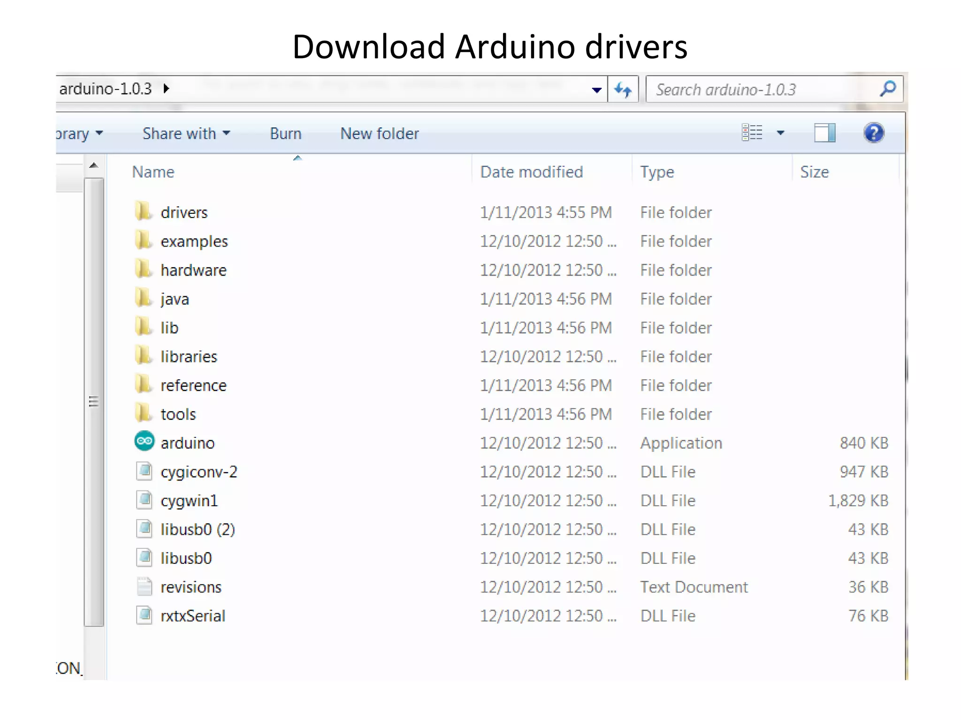This screenshot has width=961, height=720.
Task: Open the address bar history dropdown
Action: tap(596, 90)
